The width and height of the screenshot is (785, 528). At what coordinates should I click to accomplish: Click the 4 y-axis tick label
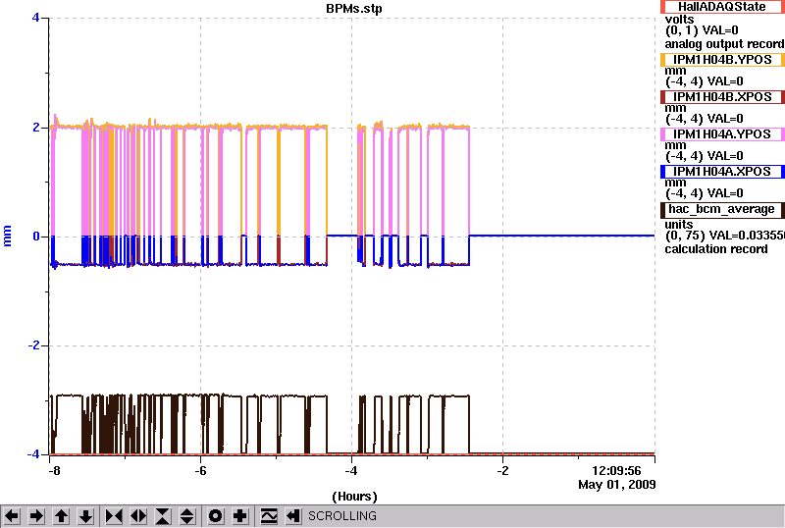(35, 18)
